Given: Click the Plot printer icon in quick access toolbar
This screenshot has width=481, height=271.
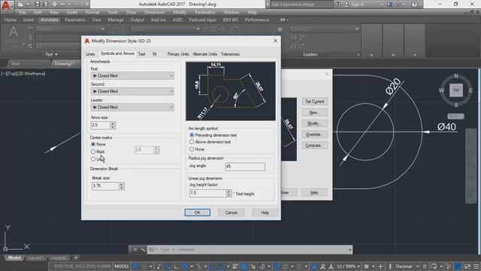Looking at the screenshot, I should [54, 5].
